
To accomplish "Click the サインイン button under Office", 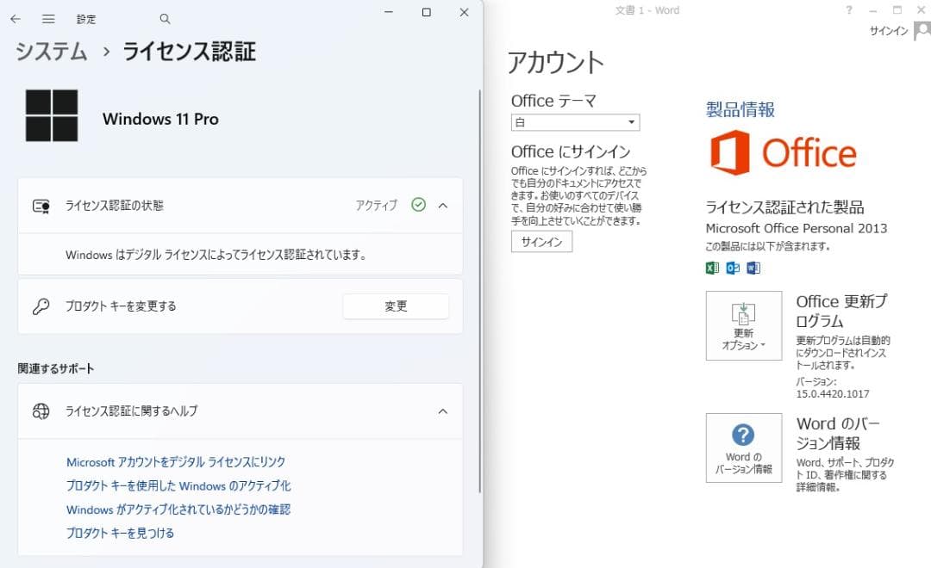I will [541, 241].
